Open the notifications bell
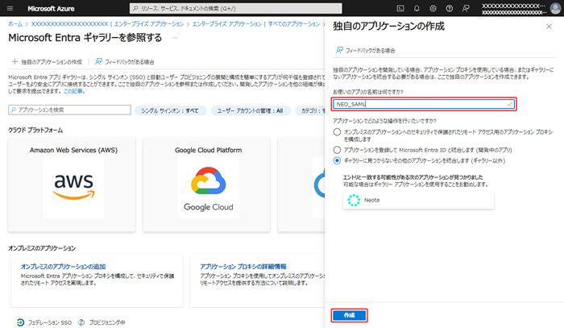Screen dimensions: 564x328 pyautogui.click(x=417, y=8)
